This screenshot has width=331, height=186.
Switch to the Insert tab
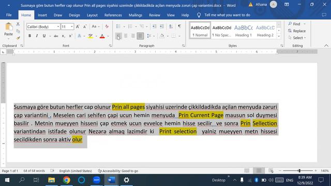click(42, 15)
